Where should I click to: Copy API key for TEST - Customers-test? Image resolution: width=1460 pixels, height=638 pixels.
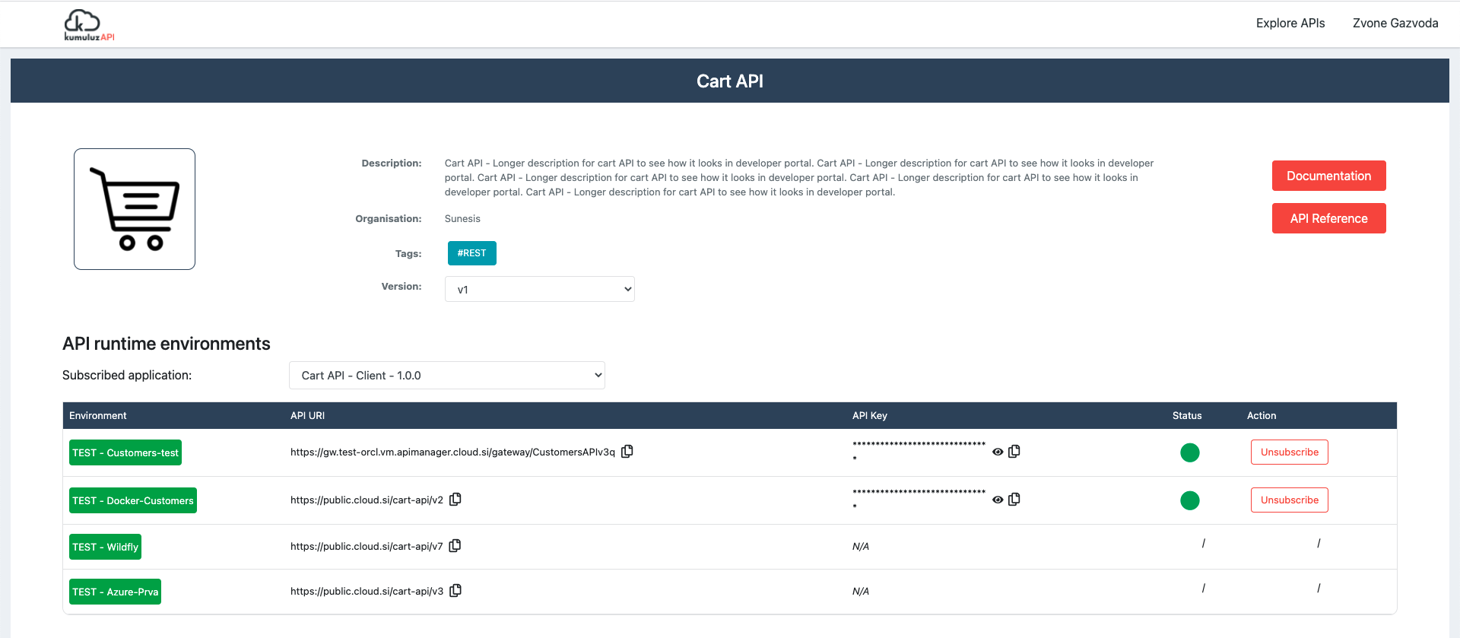tap(1014, 452)
